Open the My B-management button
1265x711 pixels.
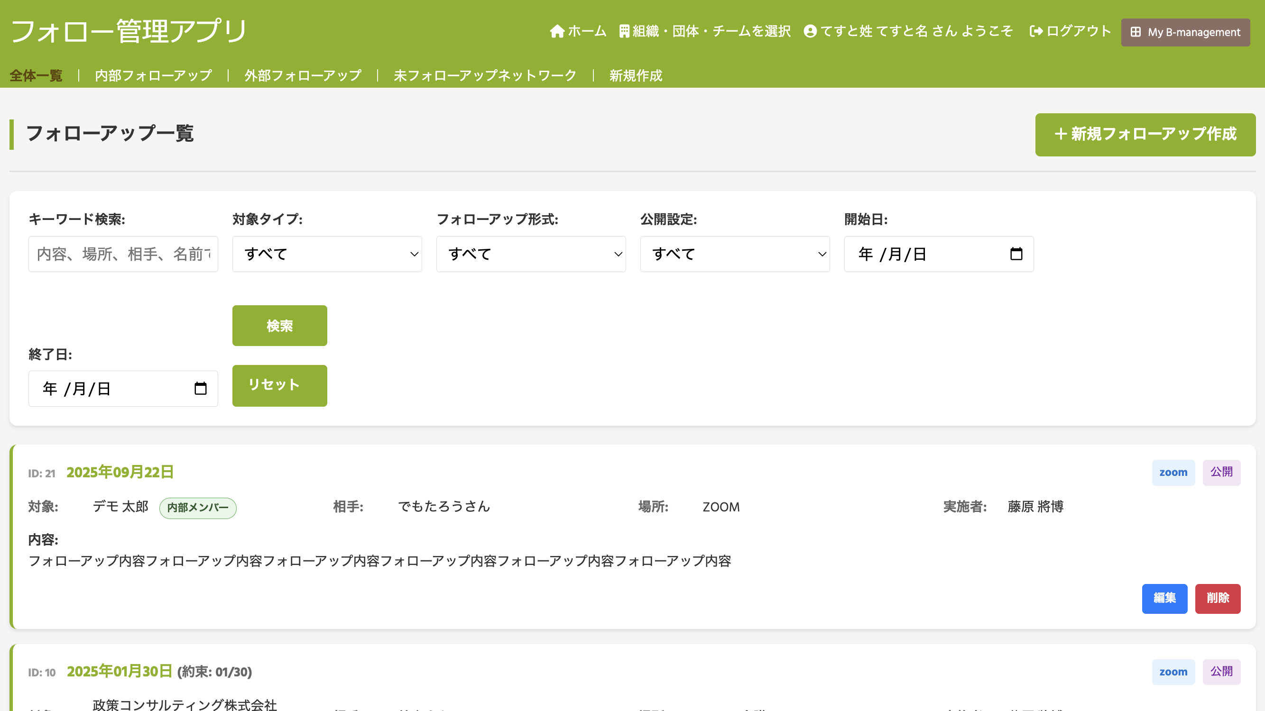point(1185,32)
